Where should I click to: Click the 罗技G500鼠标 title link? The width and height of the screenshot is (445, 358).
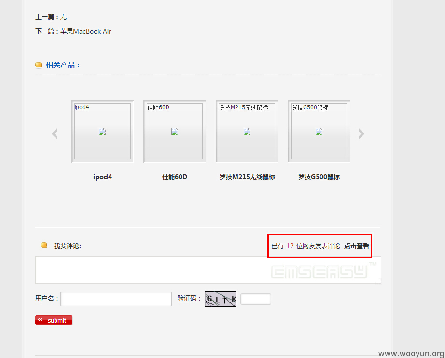click(319, 177)
